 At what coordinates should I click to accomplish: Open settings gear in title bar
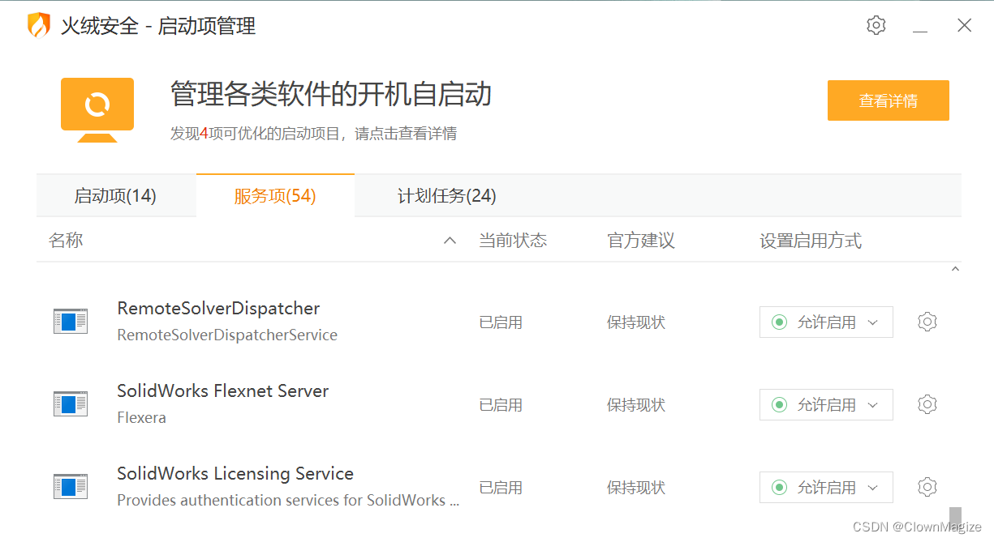point(876,25)
